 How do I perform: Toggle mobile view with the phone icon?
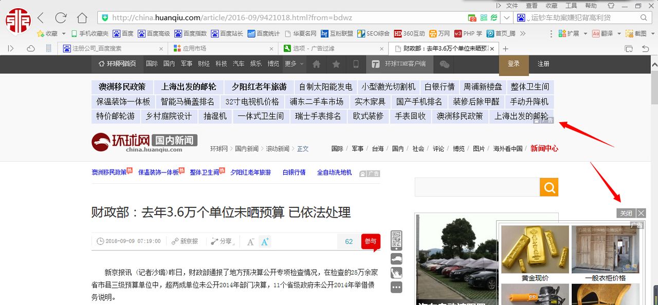coord(356,65)
